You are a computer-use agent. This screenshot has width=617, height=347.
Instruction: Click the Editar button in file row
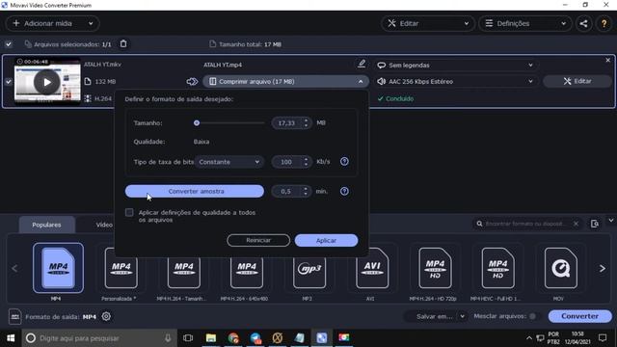pyautogui.click(x=577, y=81)
